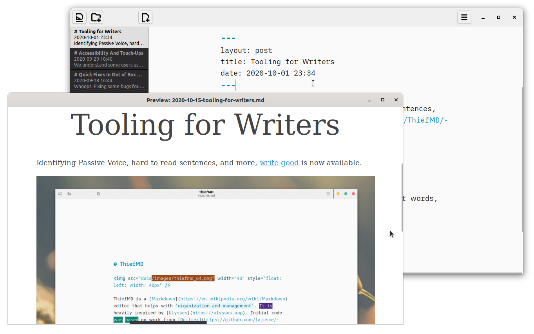This screenshot has width=534, height=334.
Task: Click the ThiefMD screenshot image in preview
Action: pos(205,250)
